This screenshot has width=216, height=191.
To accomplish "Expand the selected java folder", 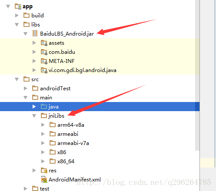I will tap(34, 107).
